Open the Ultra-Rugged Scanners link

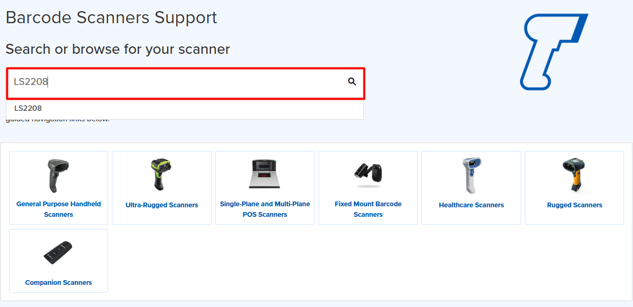(162, 205)
